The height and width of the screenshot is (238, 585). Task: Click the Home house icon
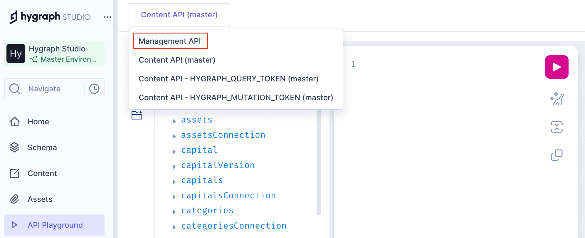point(15,122)
